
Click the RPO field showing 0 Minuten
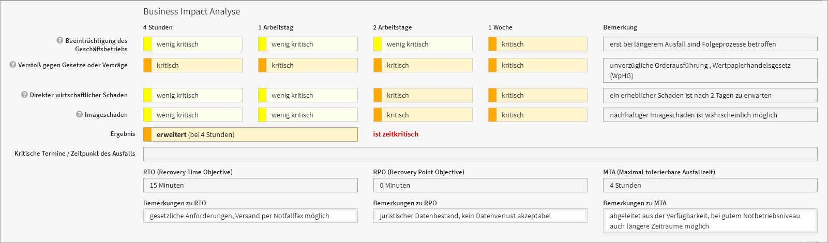coord(480,186)
